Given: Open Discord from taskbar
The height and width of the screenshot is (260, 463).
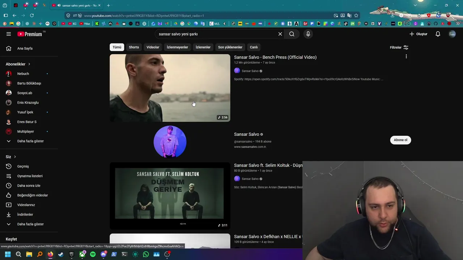Looking at the screenshot, I should [103, 254].
